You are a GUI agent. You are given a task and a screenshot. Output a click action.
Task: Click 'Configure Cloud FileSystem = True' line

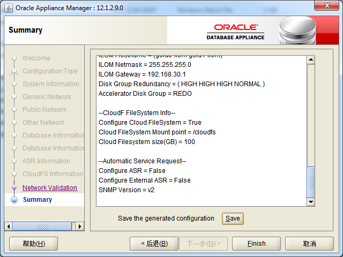pyautogui.click(x=150, y=123)
